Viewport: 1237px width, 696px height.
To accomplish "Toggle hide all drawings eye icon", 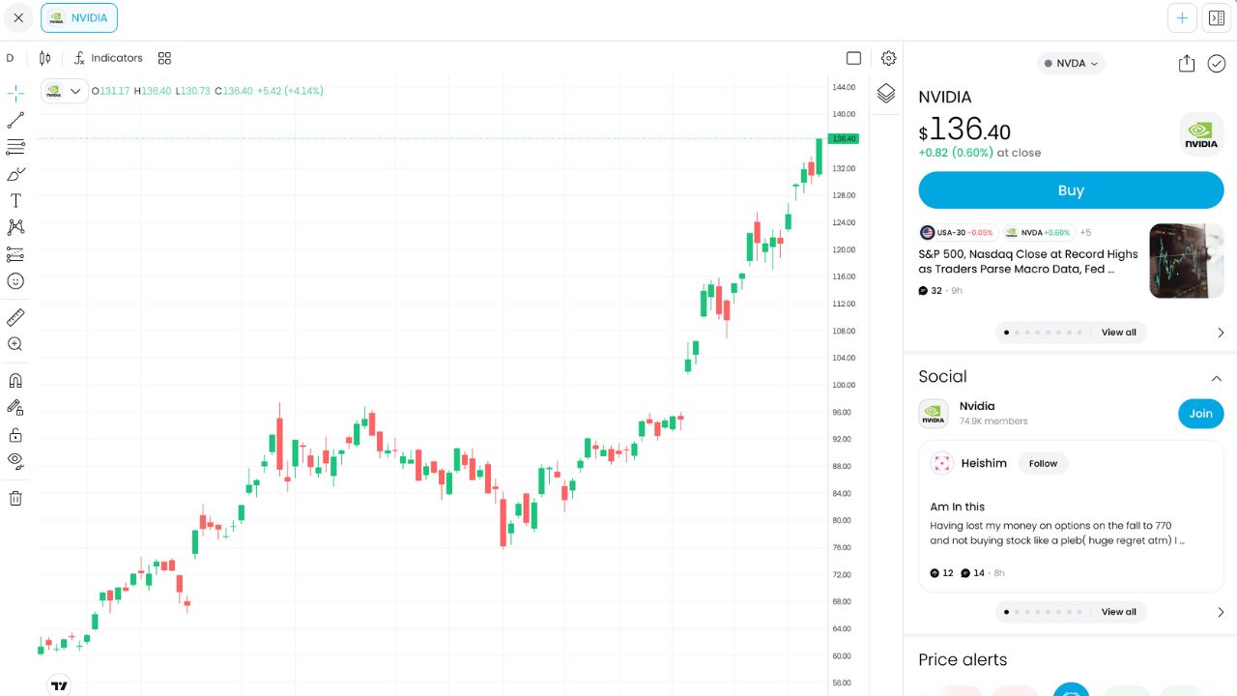I will (x=15, y=460).
